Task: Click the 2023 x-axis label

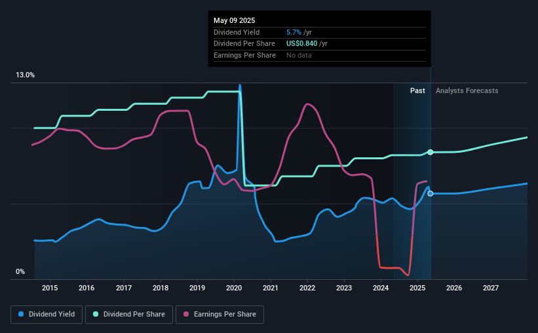Action: [344, 288]
